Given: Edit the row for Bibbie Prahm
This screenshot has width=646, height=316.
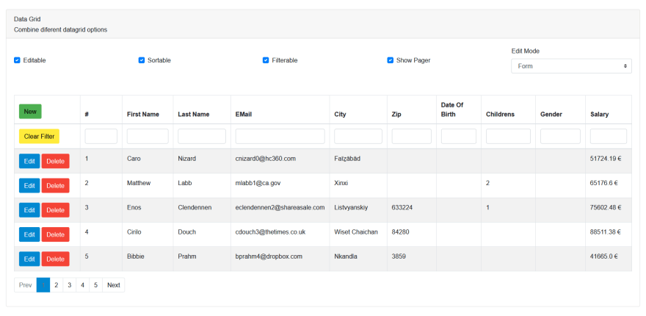Looking at the screenshot, I should tap(29, 259).
